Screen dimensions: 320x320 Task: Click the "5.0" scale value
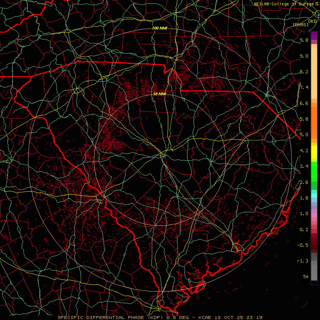point(304,135)
